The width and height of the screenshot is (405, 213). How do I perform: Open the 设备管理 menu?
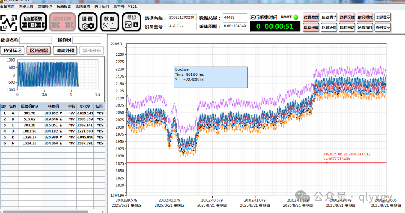pos(7,6)
